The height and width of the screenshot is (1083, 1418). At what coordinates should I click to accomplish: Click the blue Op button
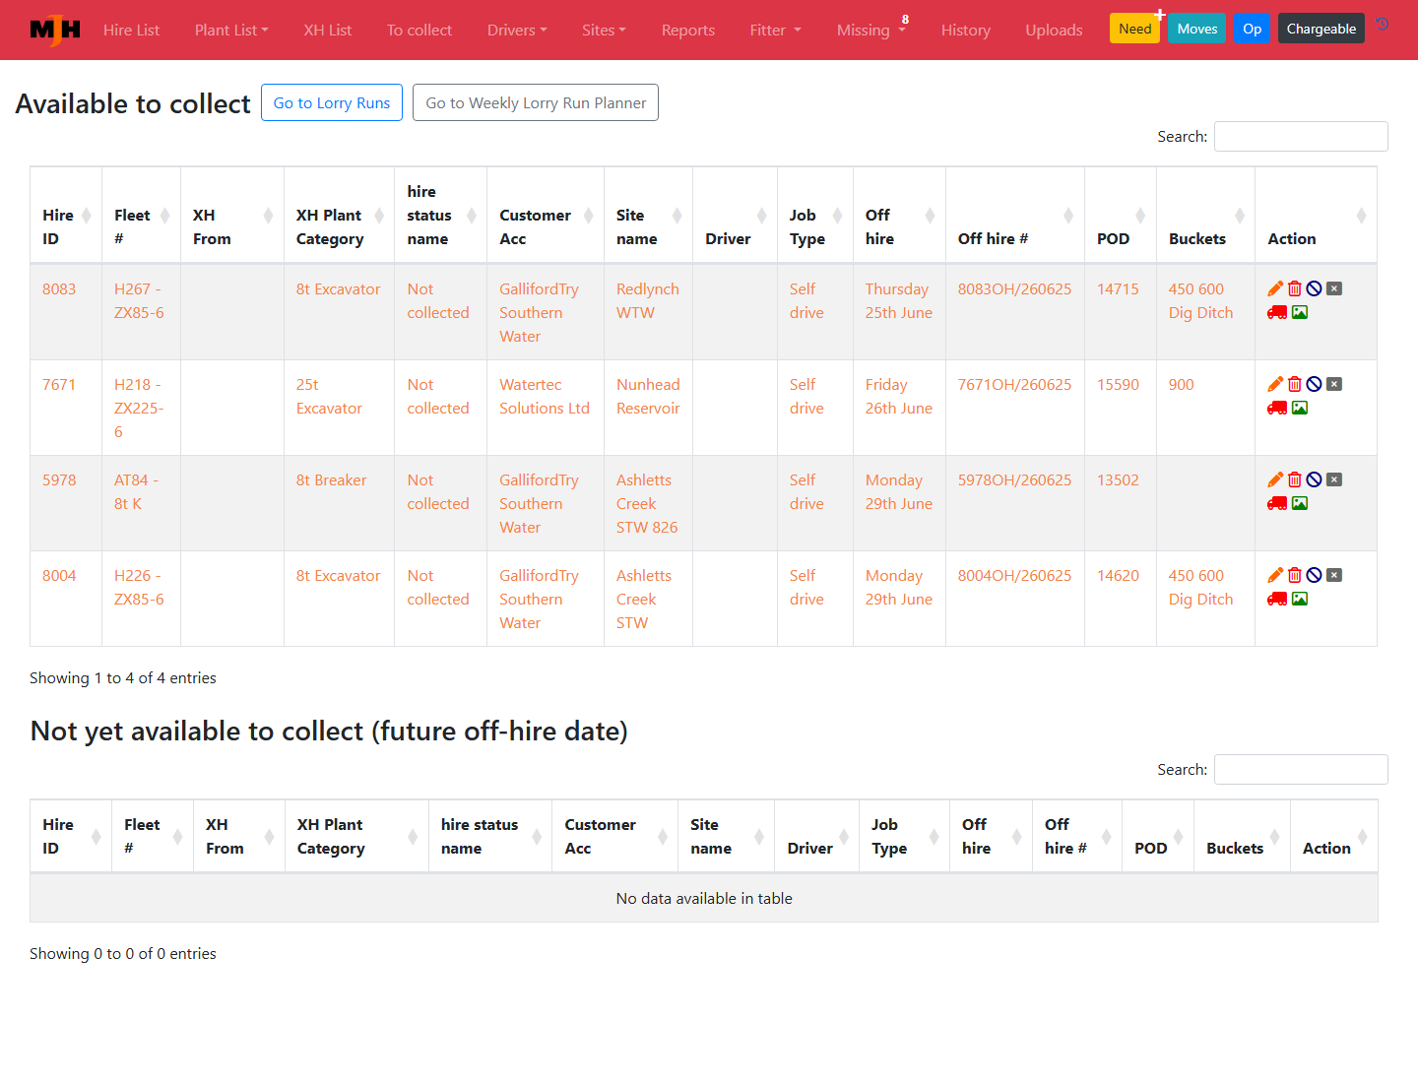pyautogui.click(x=1253, y=29)
